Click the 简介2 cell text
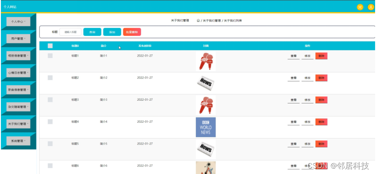The image size is (376, 174). (x=104, y=78)
